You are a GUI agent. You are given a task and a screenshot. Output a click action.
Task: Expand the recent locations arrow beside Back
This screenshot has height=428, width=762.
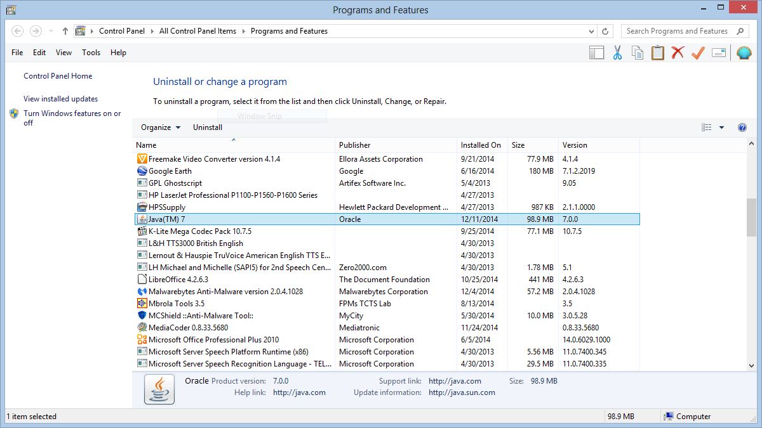[x=51, y=30]
